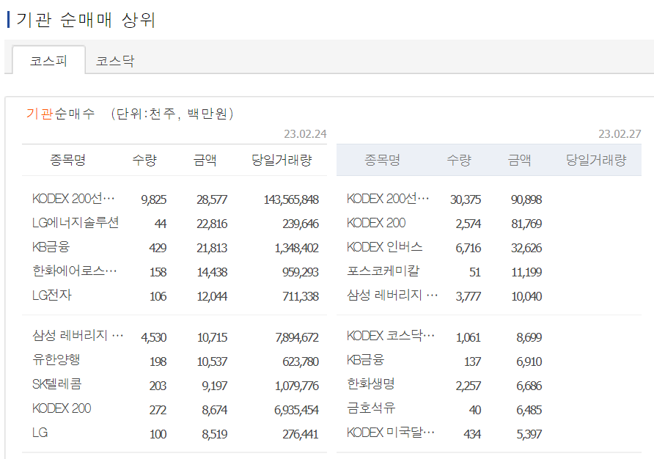Screen dimensions: 654x459
Task: Open LG에너지솔루션 stock link
Action: pyautogui.click(x=76, y=223)
